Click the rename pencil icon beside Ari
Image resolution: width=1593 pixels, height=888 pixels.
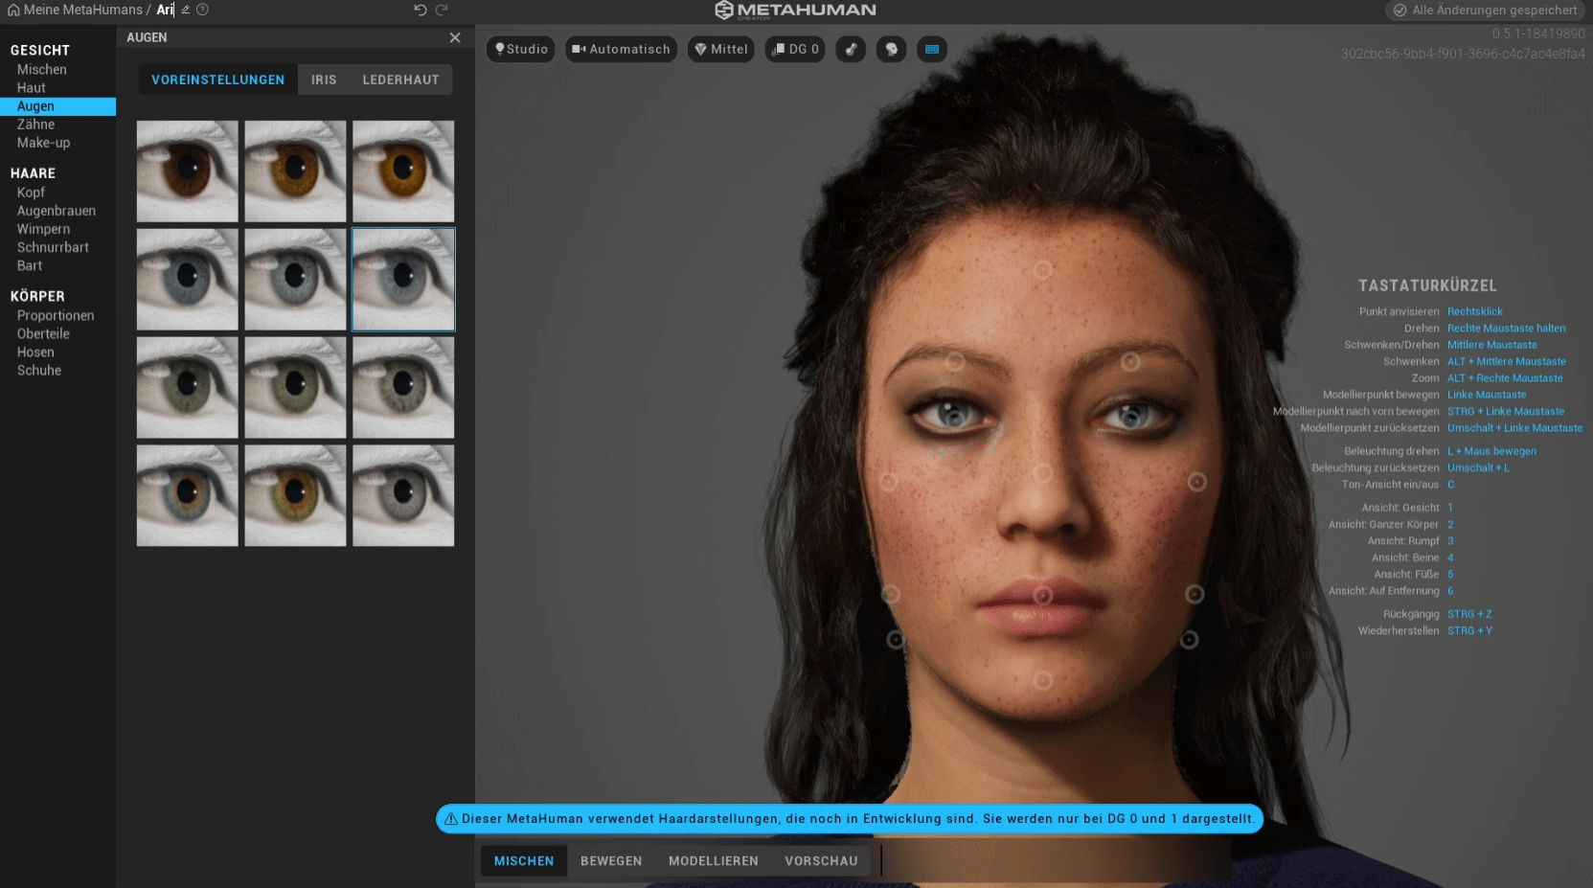186,10
